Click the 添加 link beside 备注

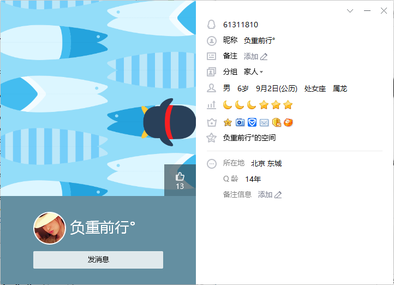[x=251, y=57]
